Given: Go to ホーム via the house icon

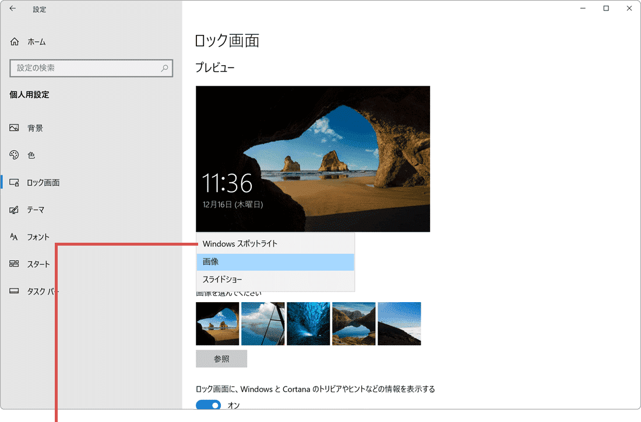Looking at the screenshot, I should (15, 42).
